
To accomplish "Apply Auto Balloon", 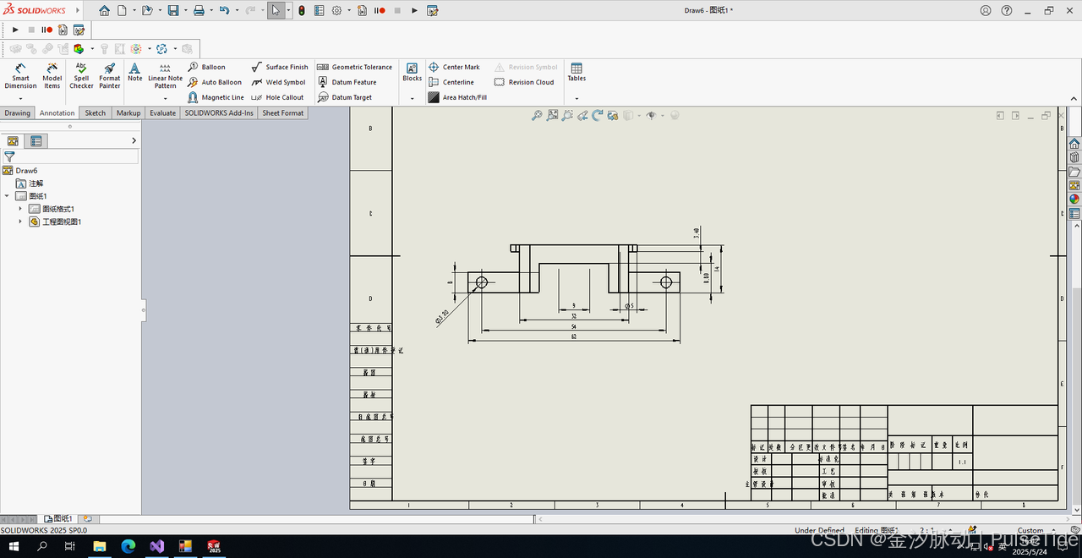I will tap(215, 82).
